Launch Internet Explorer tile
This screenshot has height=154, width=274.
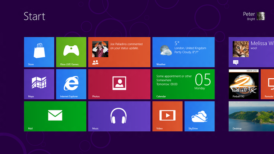tap(71, 84)
